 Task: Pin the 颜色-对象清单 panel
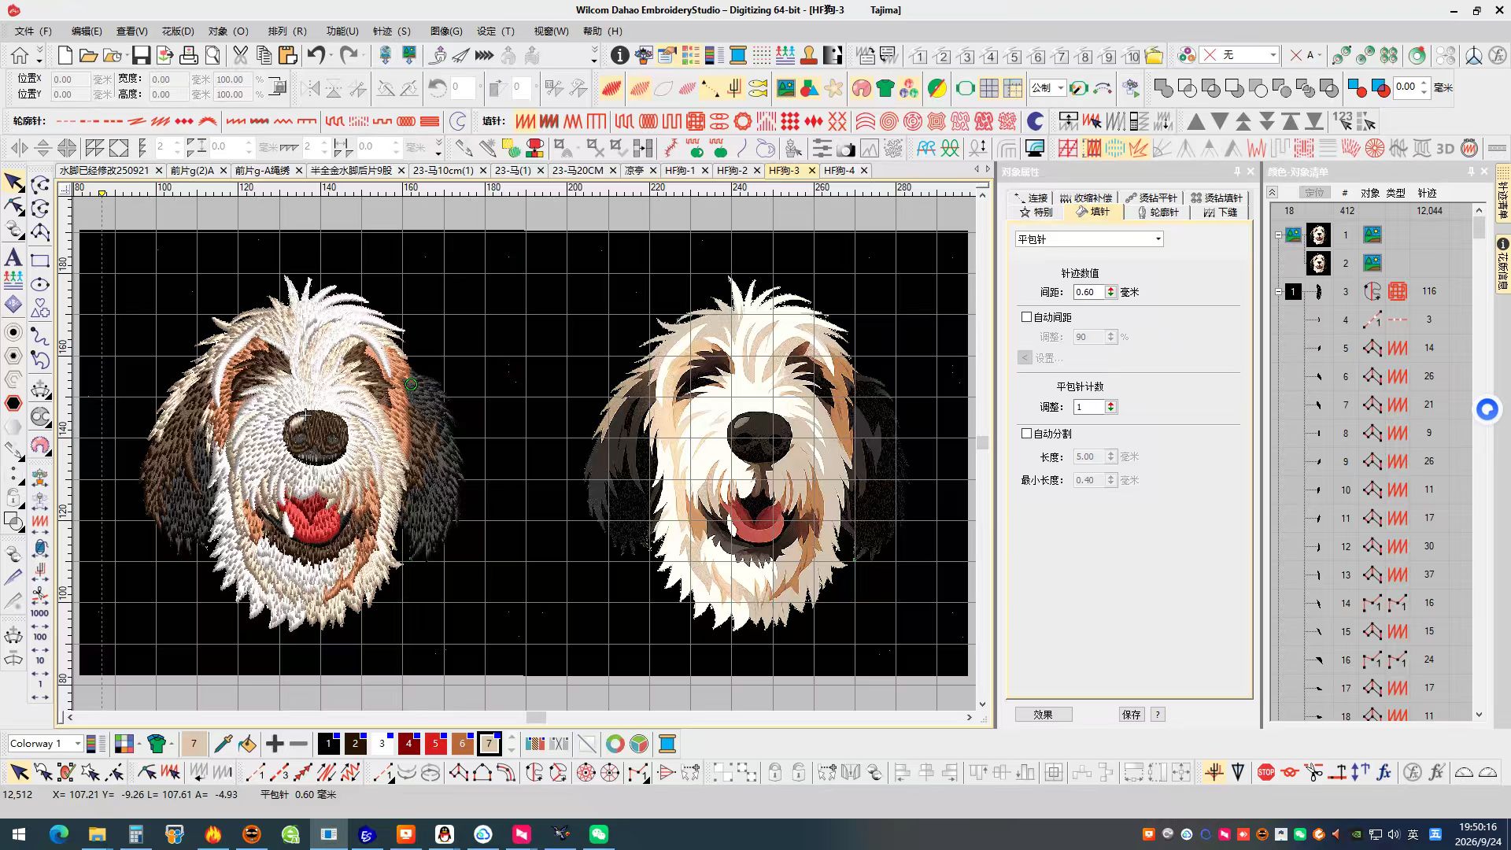click(x=1471, y=172)
